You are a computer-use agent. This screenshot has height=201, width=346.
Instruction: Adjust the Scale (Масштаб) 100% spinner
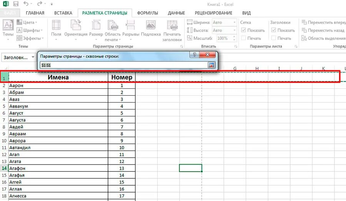point(234,38)
